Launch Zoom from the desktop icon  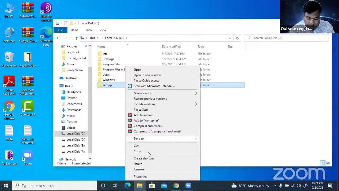click(x=28, y=158)
